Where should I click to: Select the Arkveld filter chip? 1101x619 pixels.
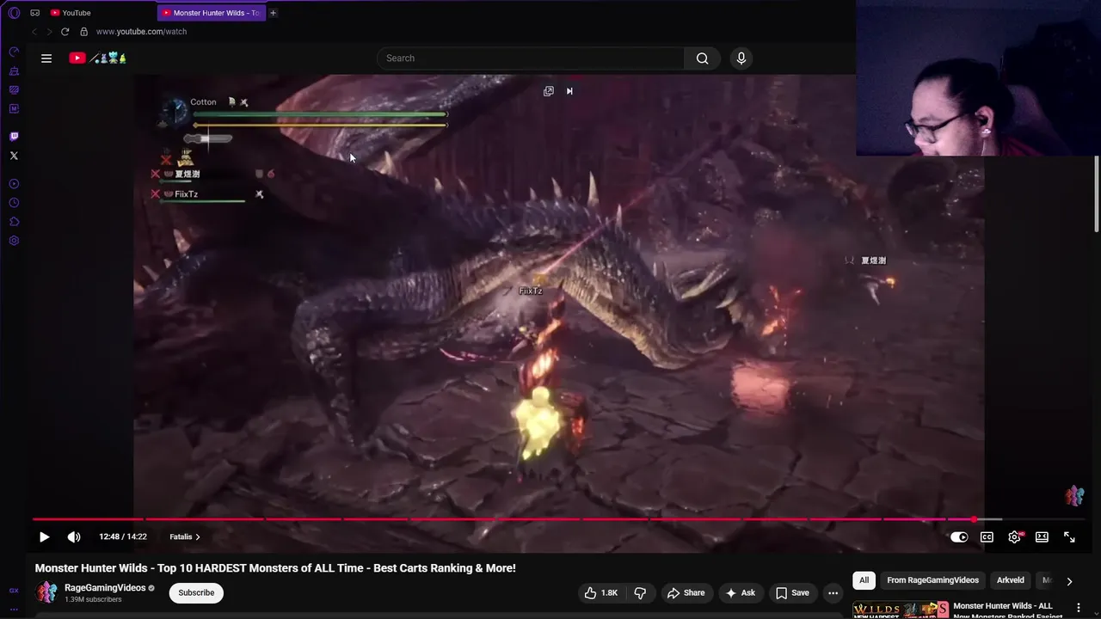coord(1010,580)
